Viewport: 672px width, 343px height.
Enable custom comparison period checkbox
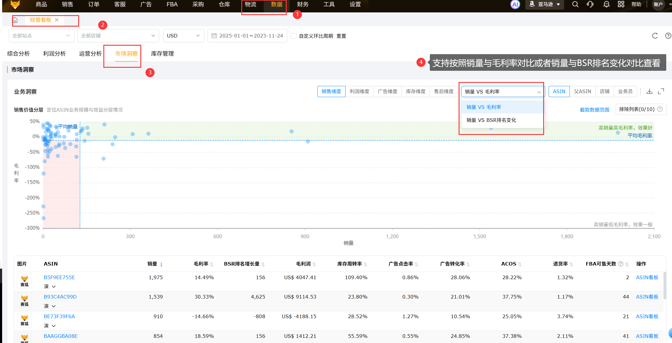[293, 36]
